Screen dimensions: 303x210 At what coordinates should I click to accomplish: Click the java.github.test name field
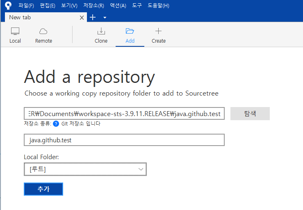tap(124, 140)
